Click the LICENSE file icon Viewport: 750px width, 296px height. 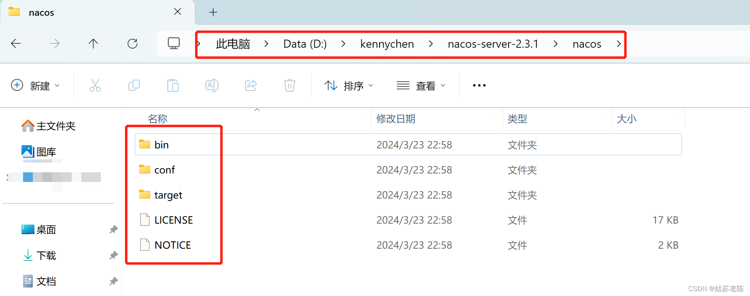(x=145, y=220)
